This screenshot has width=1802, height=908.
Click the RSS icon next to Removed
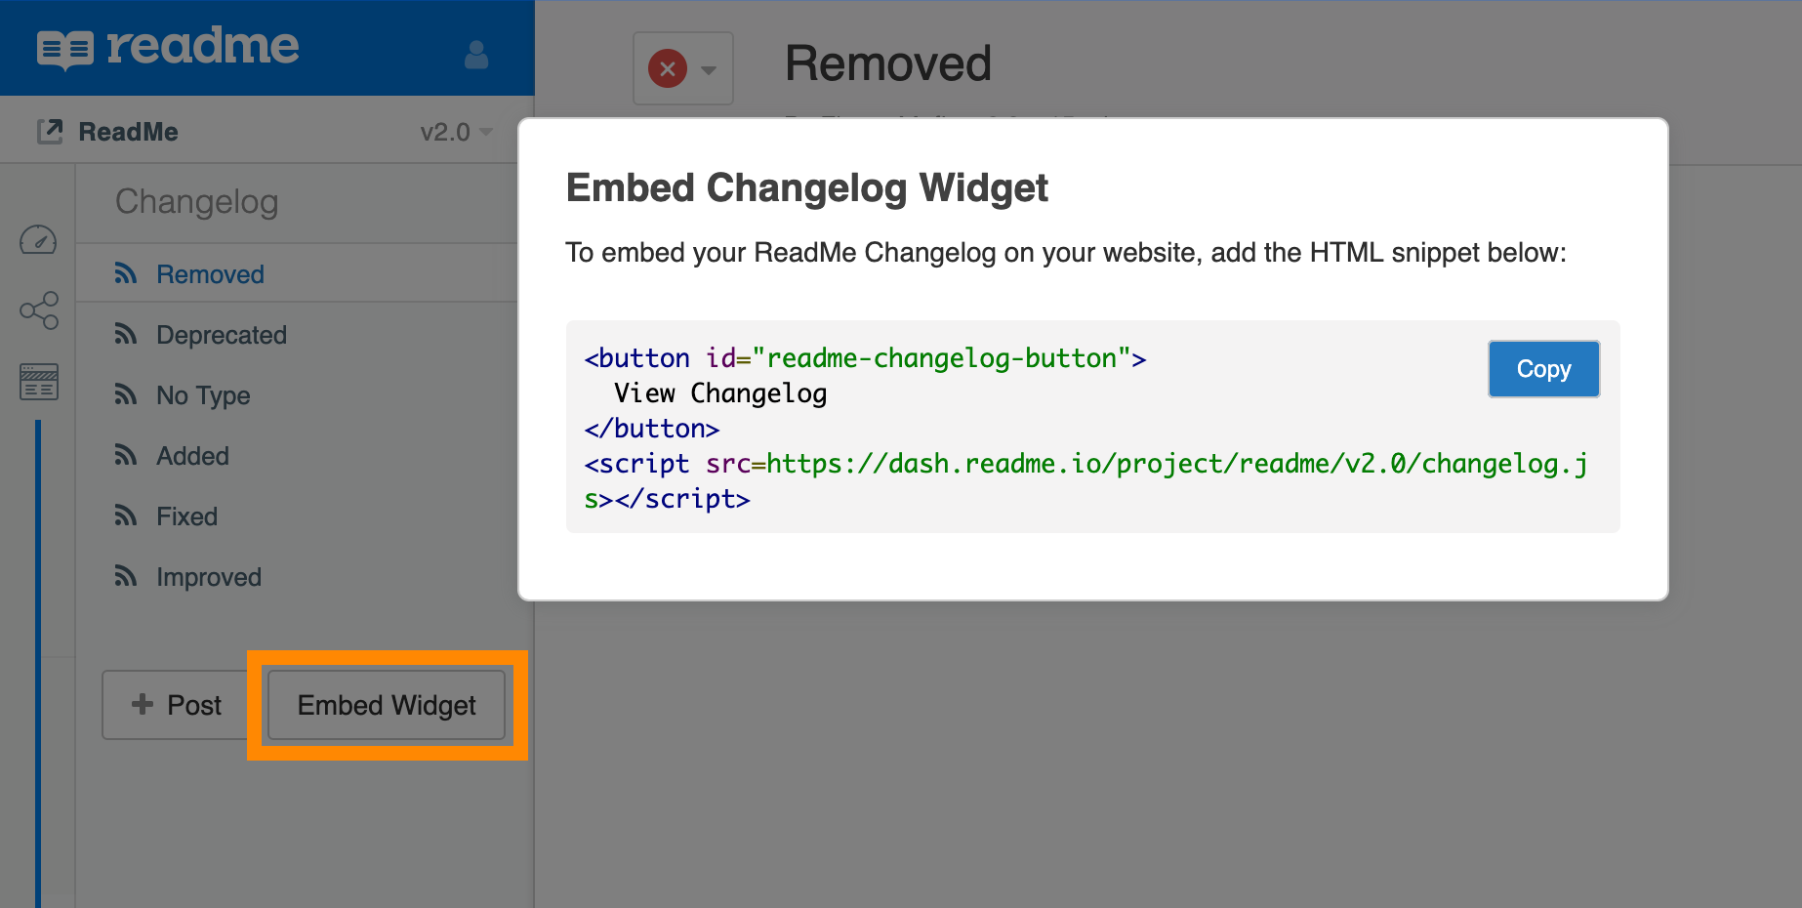[125, 273]
